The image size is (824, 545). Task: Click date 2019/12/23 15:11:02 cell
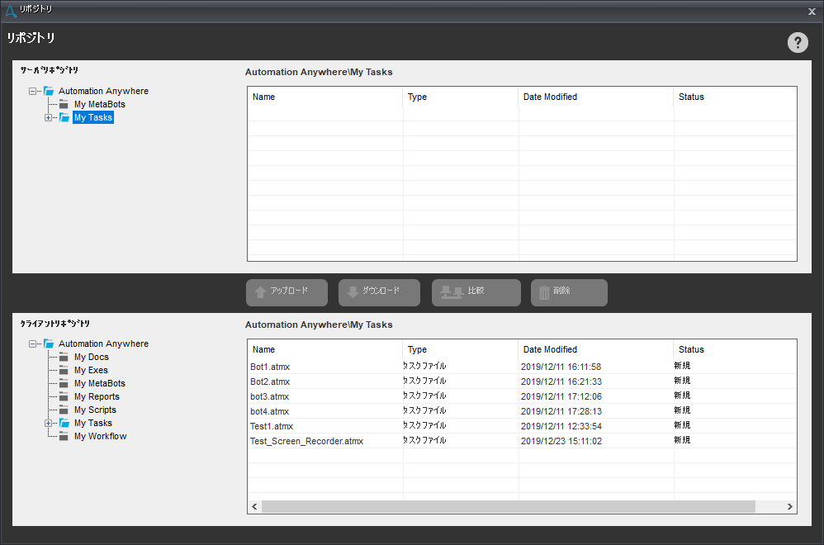coord(561,441)
